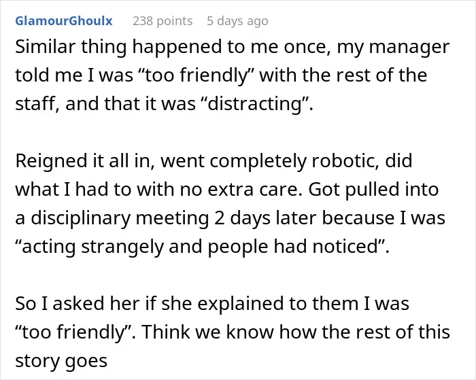This screenshot has width=476, height=380.
Task: Click the final words story goes
Action: pyautogui.click(x=61, y=361)
